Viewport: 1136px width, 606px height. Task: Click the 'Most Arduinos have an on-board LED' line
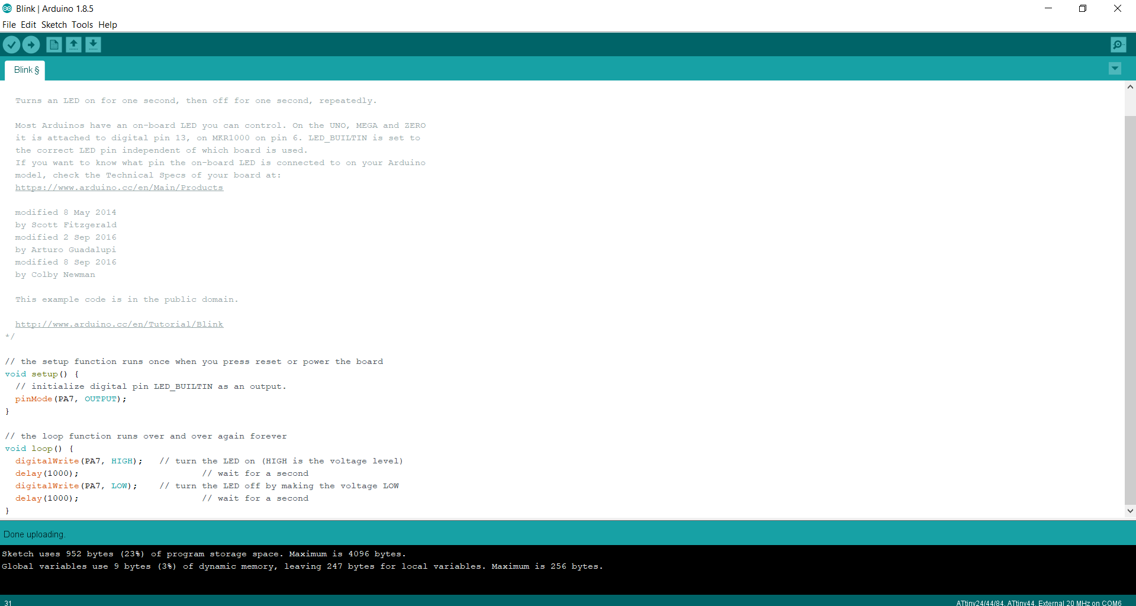point(221,125)
